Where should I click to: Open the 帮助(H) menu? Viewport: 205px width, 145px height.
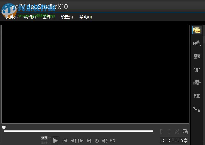(85, 17)
